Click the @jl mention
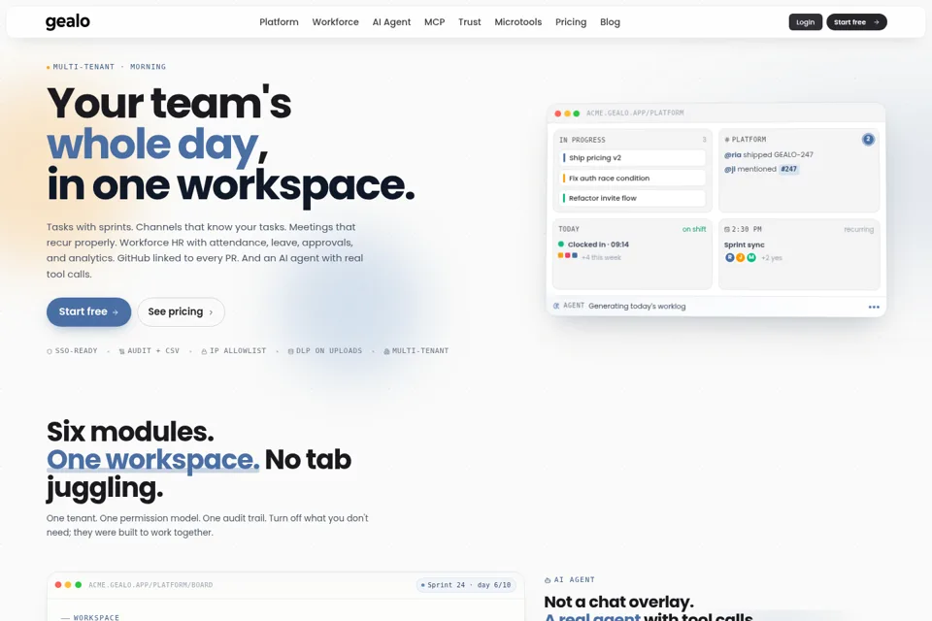Image resolution: width=932 pixels, height=621 pixels. [x=729, y=170]
